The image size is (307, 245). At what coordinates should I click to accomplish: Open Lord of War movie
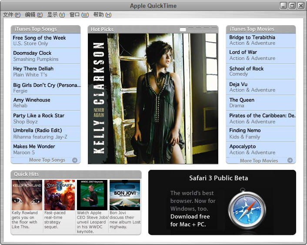pyautogui.click(x=261, y=56)
